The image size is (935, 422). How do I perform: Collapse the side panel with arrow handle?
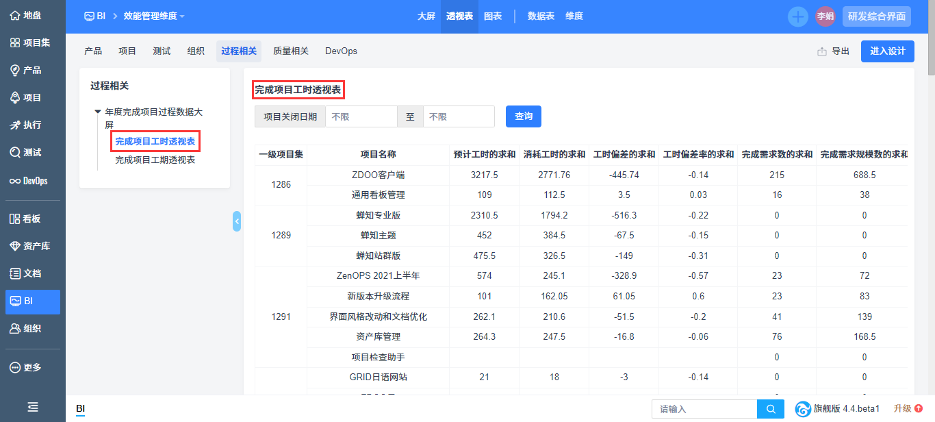tap(237, 221)
